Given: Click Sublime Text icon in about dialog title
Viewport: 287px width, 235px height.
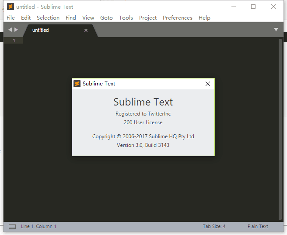Looking at the screenshot, I should point(77,84).
